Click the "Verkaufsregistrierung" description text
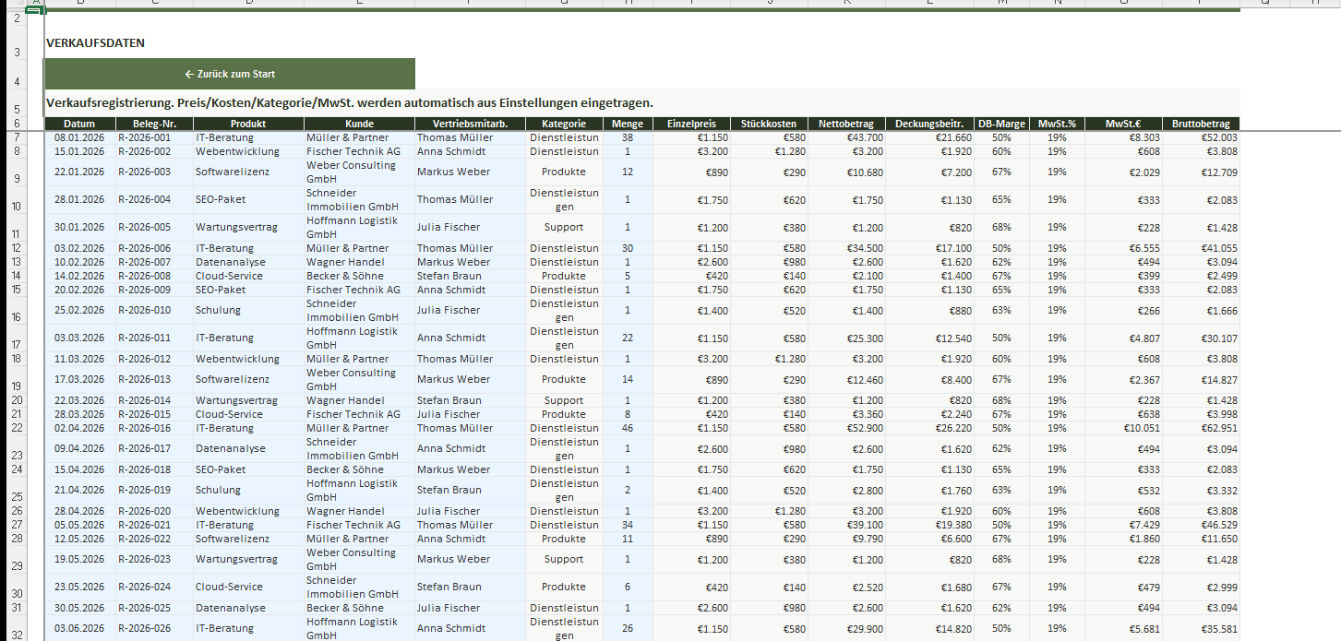Screen dimensions: 1341x641 coord(350,102)
